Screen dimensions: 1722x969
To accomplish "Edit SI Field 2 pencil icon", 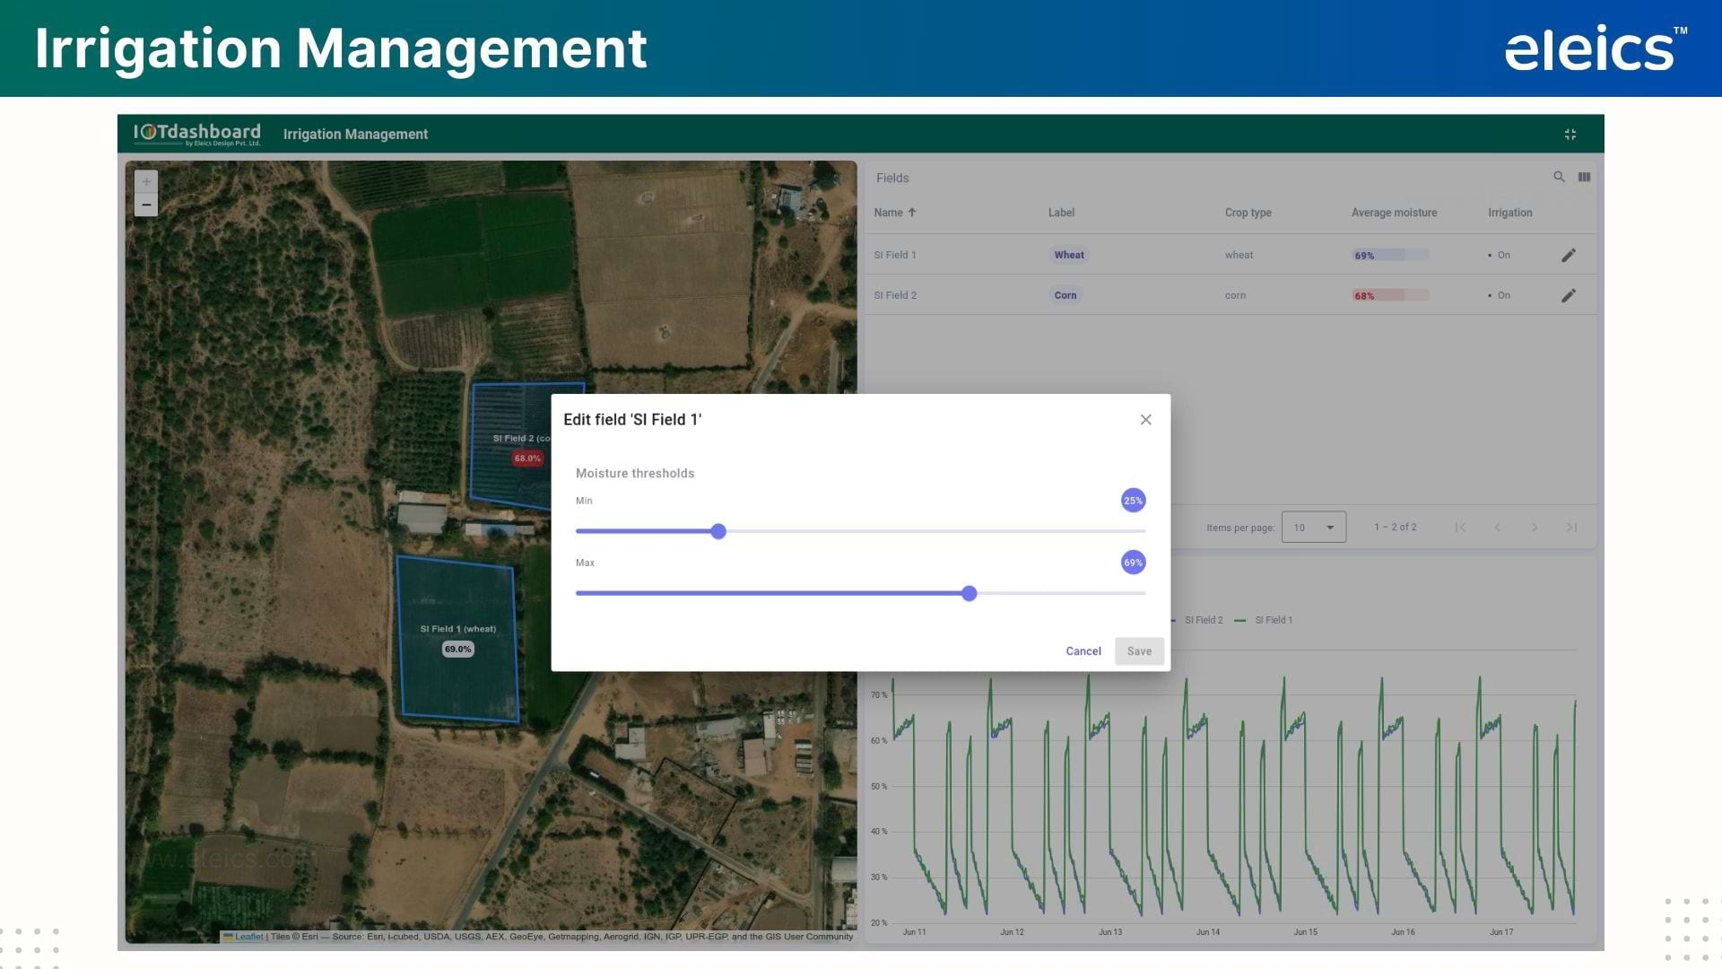I will point(1569,295).
